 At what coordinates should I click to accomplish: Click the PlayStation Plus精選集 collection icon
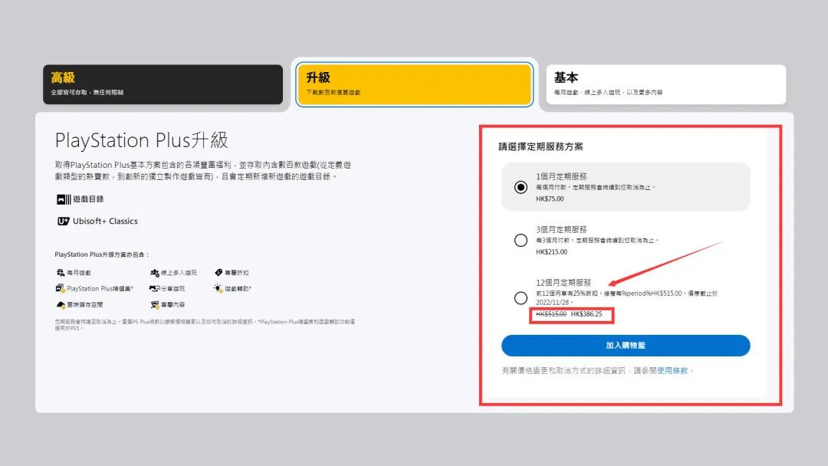point(60,289)
